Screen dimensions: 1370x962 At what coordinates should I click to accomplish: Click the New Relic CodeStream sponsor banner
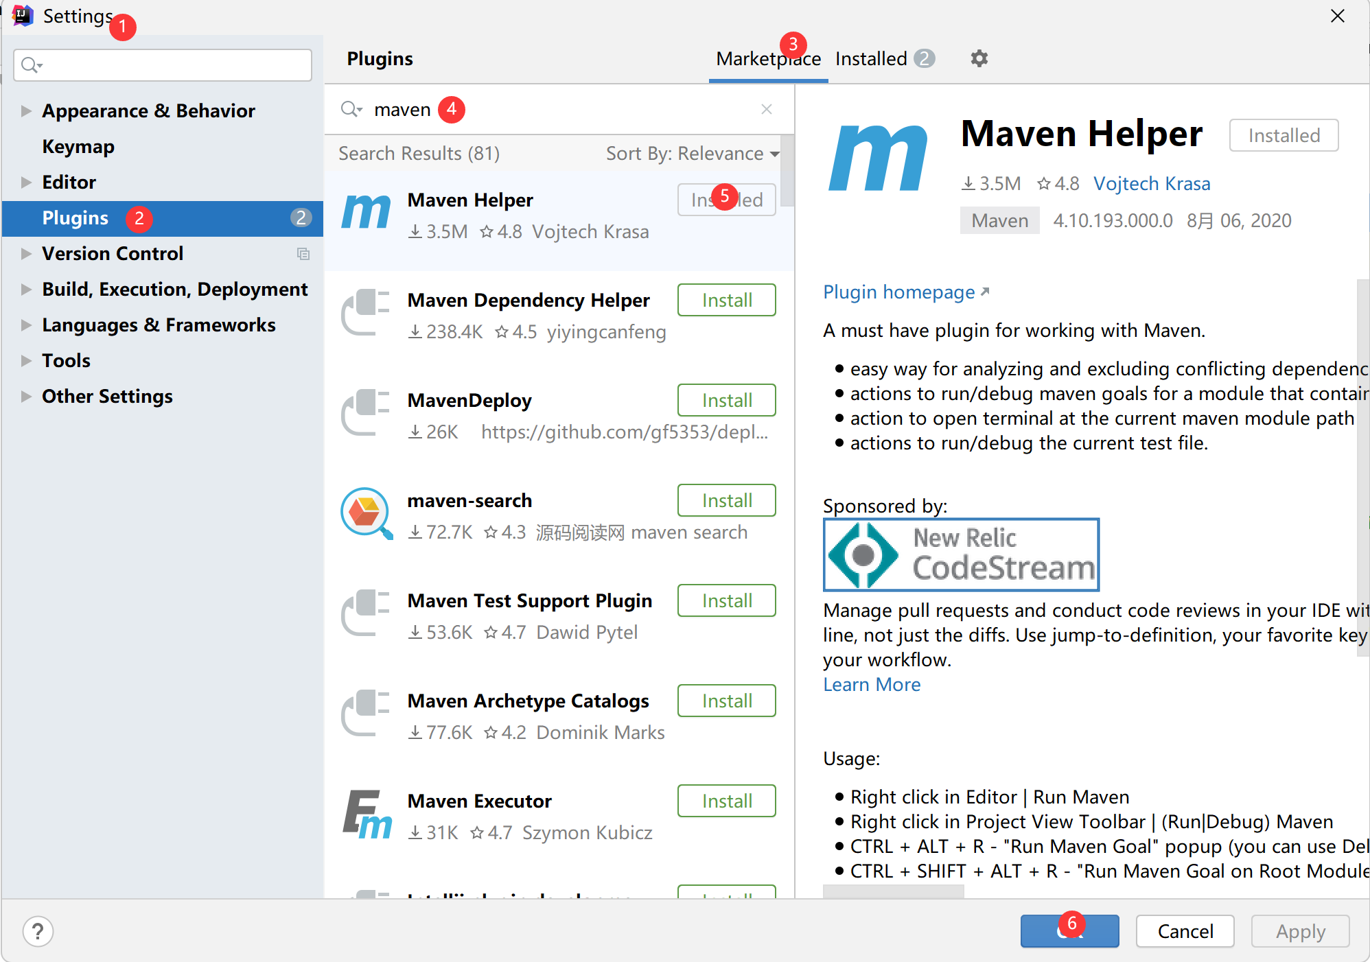(961, 554)
